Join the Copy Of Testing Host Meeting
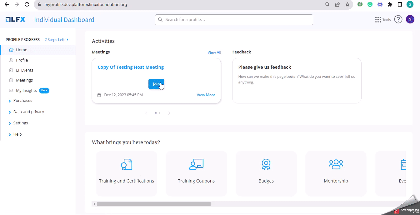420x215 pixels. coord(156,84)
